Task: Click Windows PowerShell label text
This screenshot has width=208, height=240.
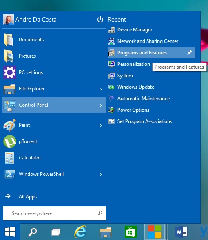Action: [41, 174]
